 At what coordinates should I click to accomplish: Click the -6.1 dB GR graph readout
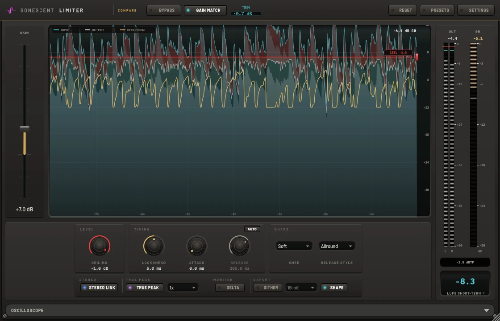click(404, 31)
